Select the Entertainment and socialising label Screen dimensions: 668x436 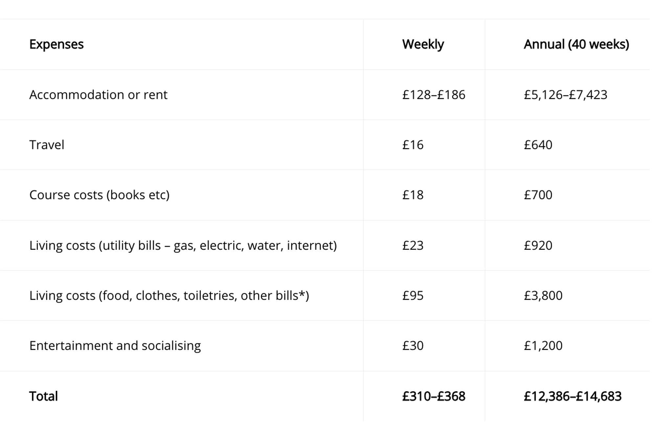pos(115,346)
